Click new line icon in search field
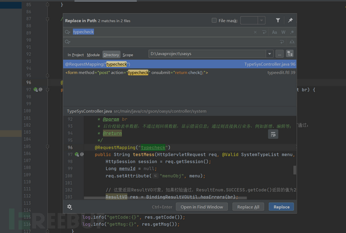Image resolution: width=346 pixels, height=233 pixels. click(x=264, y=32)
